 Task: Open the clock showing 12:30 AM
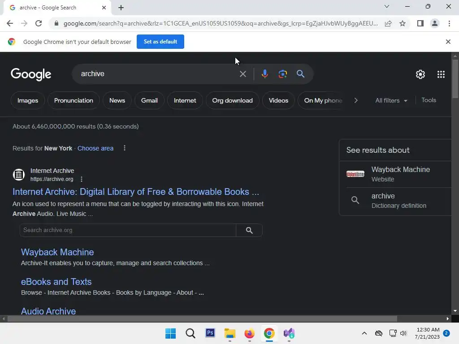[x=427, y=333]
